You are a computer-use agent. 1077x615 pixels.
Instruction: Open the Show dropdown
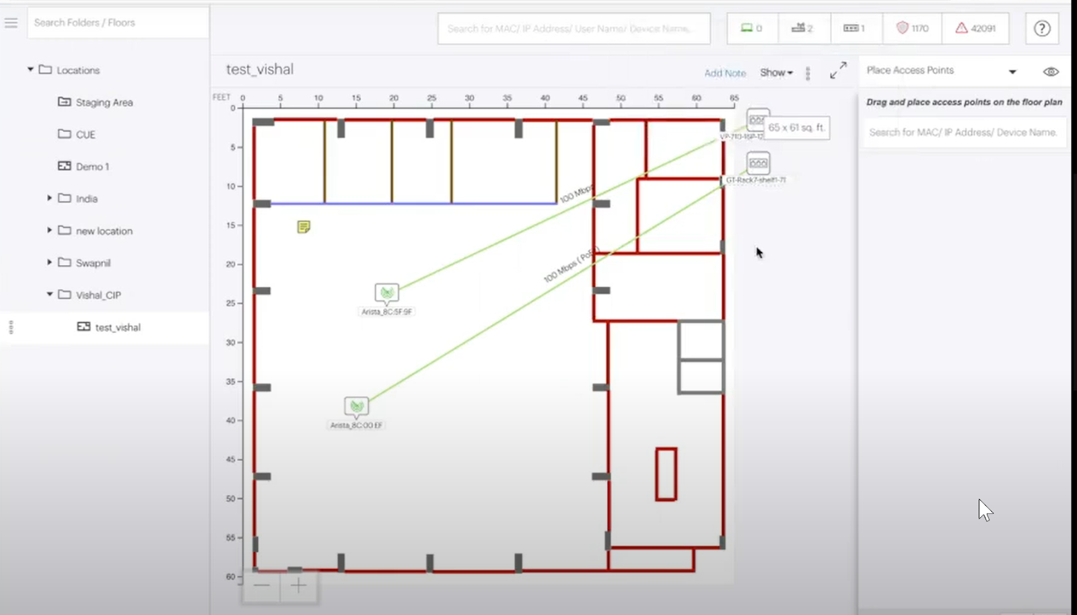coord(775,73)
